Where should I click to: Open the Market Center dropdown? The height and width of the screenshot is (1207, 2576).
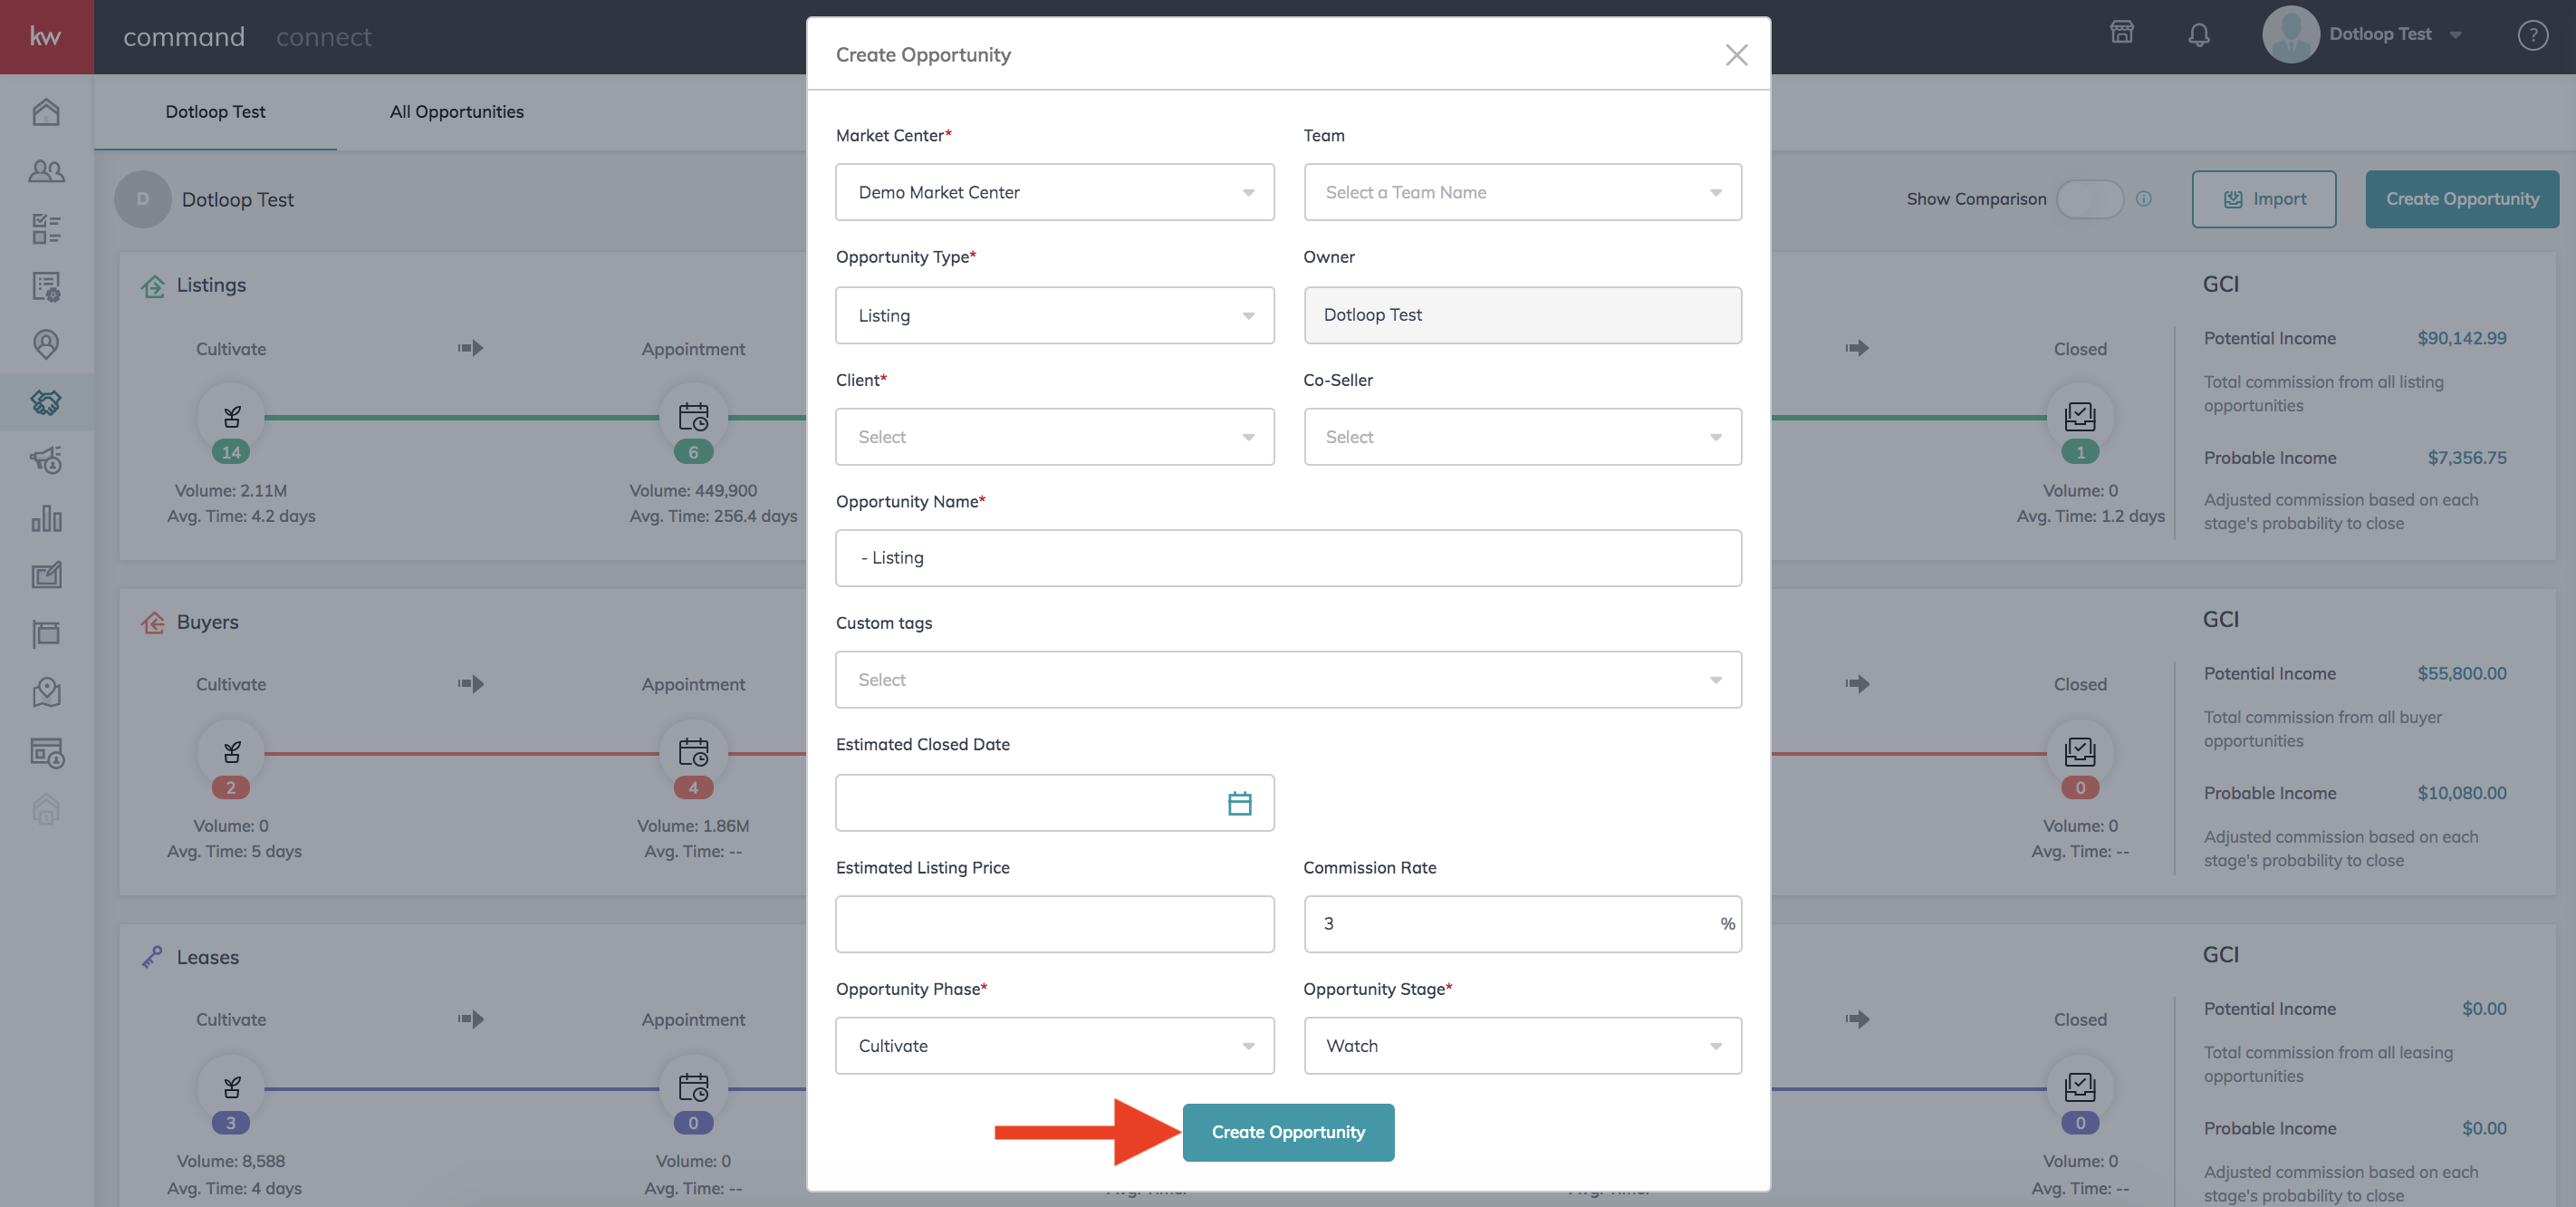pos(1054,192)
